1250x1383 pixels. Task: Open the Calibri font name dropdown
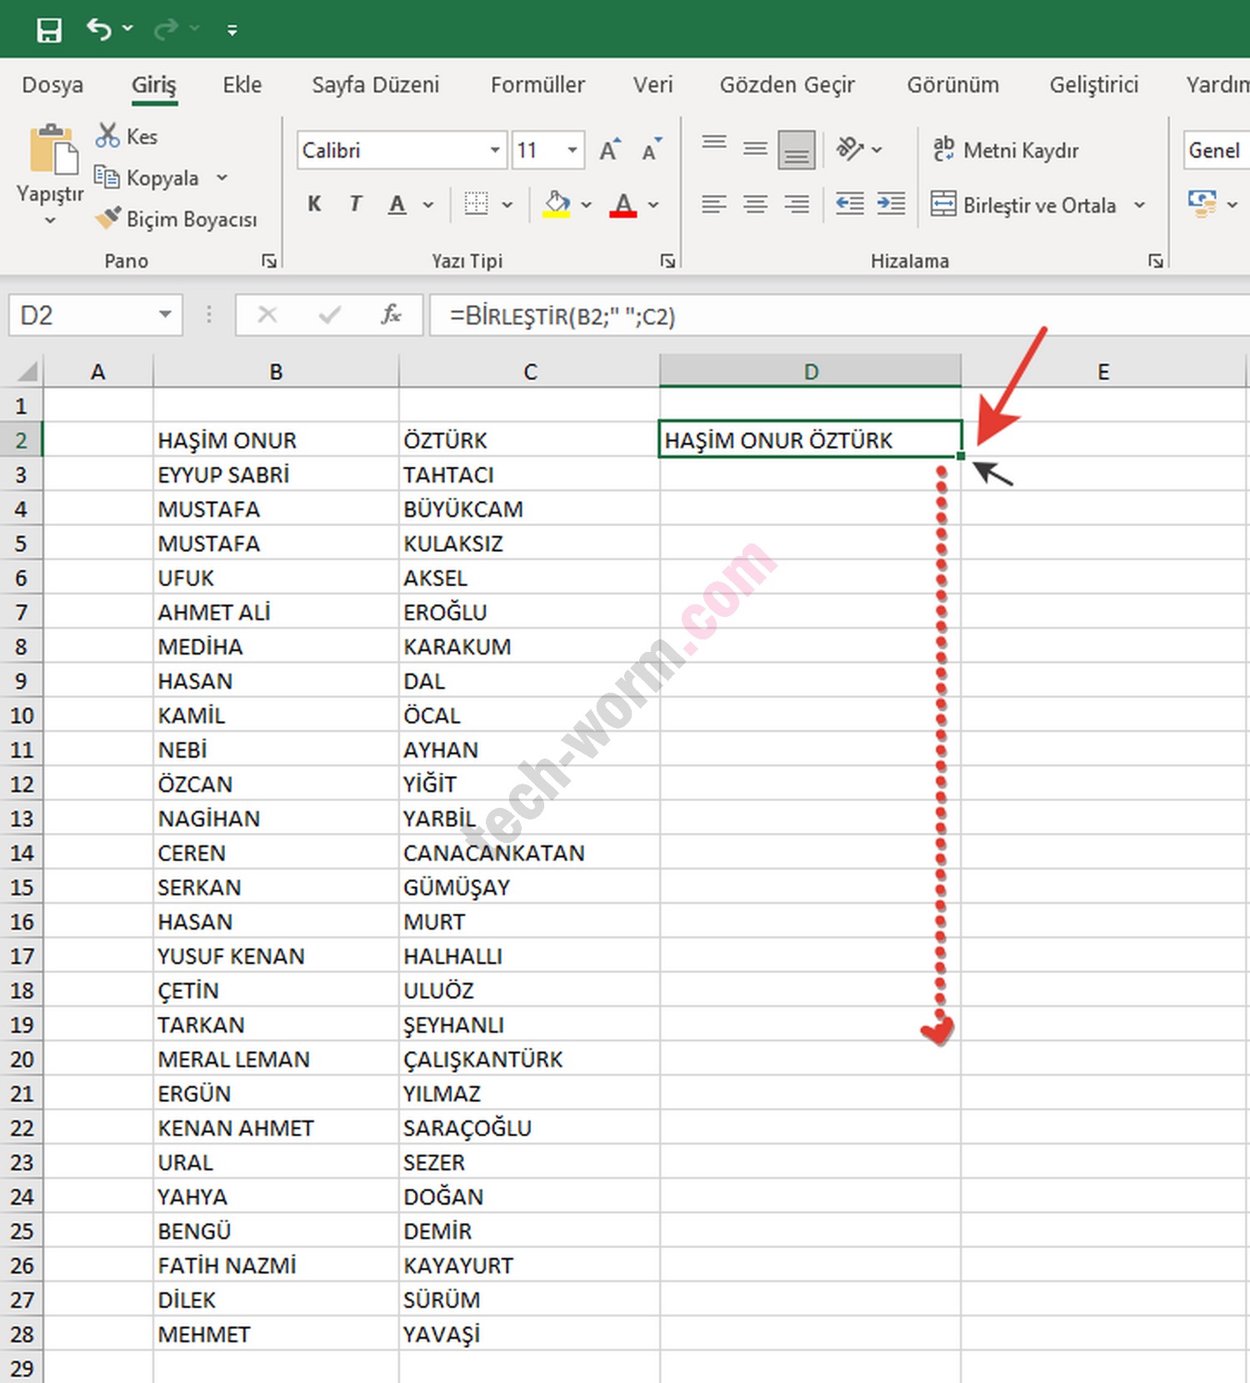point(495,150)
